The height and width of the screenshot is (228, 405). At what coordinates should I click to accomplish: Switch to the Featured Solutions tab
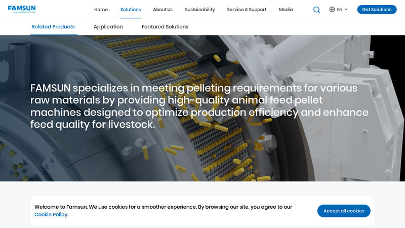pos(165,27)
